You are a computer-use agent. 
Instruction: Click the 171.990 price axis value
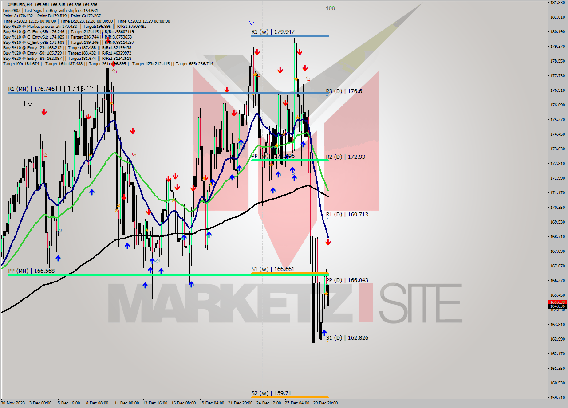point(557,178)
